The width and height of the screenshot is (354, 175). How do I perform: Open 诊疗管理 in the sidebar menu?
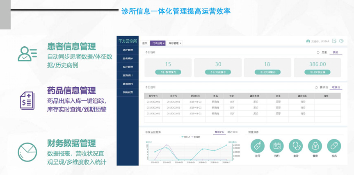pos(128,50)
